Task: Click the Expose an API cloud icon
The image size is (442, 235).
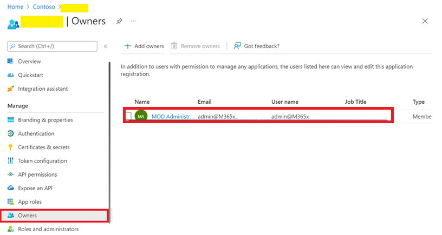Action: (10, 188)
